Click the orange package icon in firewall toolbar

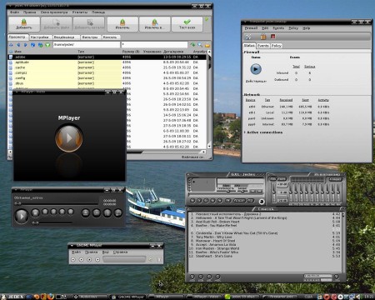coord(263,37)
